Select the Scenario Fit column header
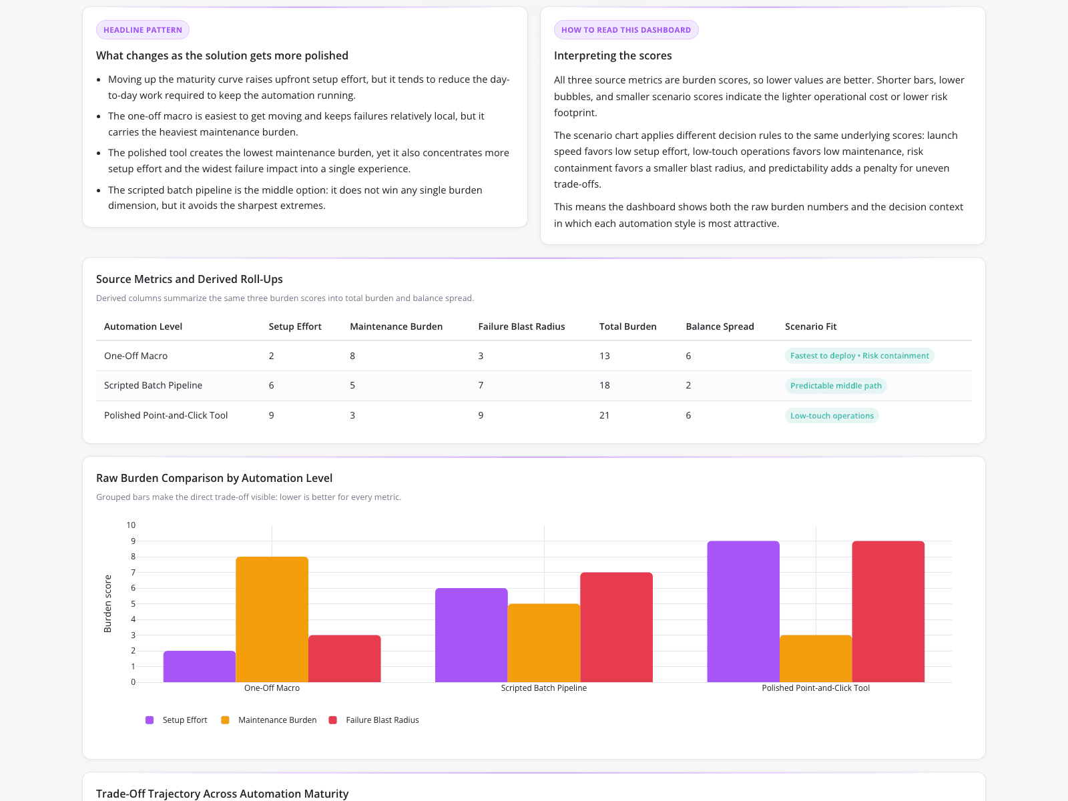The image size is (1068, 801). [x=810, y=326]
